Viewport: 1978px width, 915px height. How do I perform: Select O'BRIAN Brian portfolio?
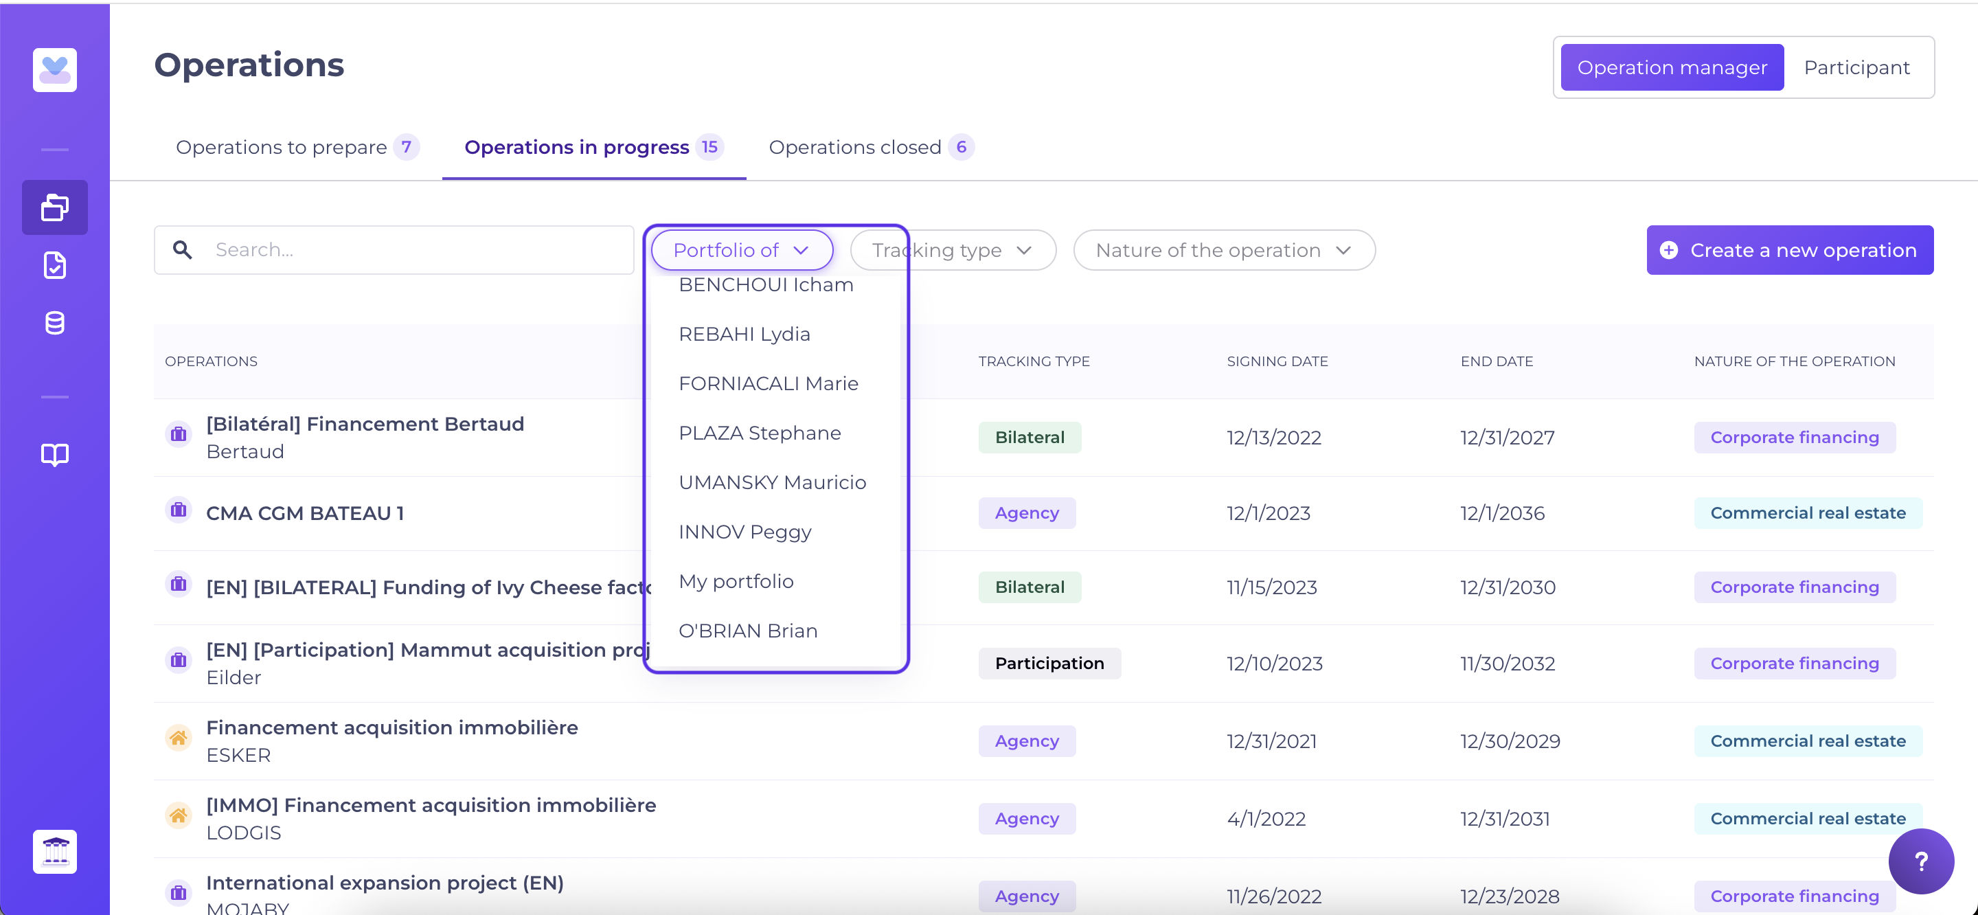click(775, 631)
